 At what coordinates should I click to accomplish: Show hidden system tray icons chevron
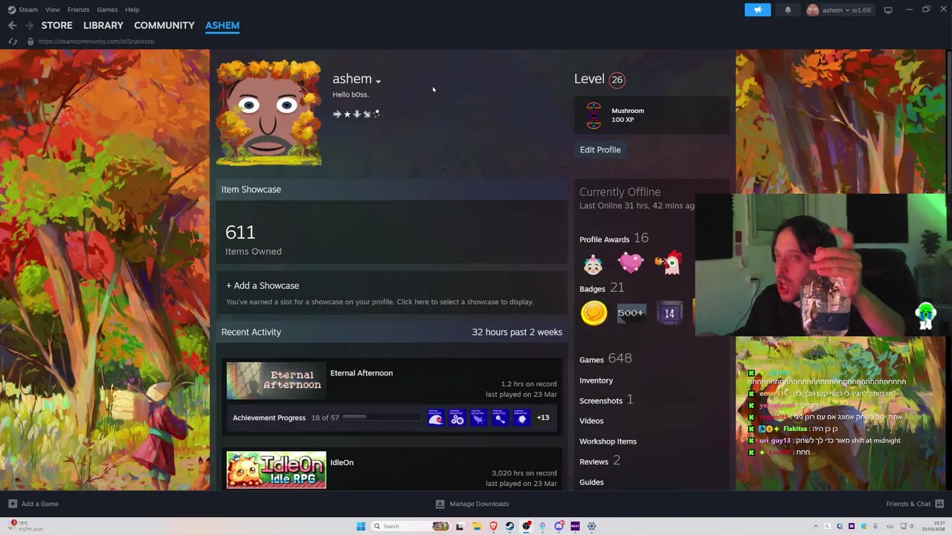[x=816, y=526]
